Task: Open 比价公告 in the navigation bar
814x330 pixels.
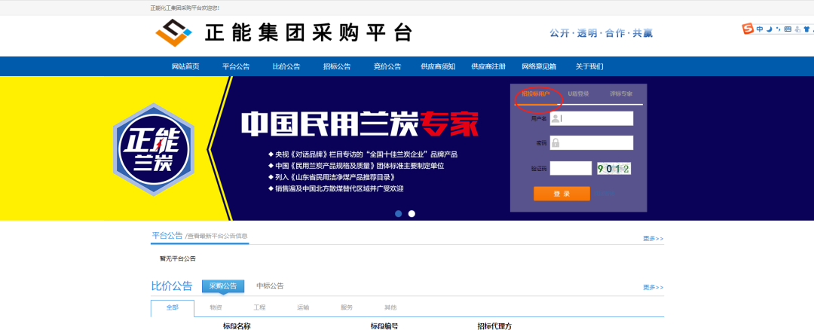Action: click(x=286, y=66)
